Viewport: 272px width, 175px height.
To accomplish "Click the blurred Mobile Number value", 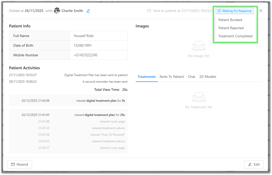I will pyautogui.click(x=86, y=55).
